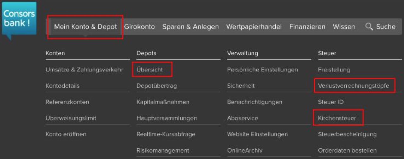
Task: Select Kirchensteuer link
Action: click(337, 118)
